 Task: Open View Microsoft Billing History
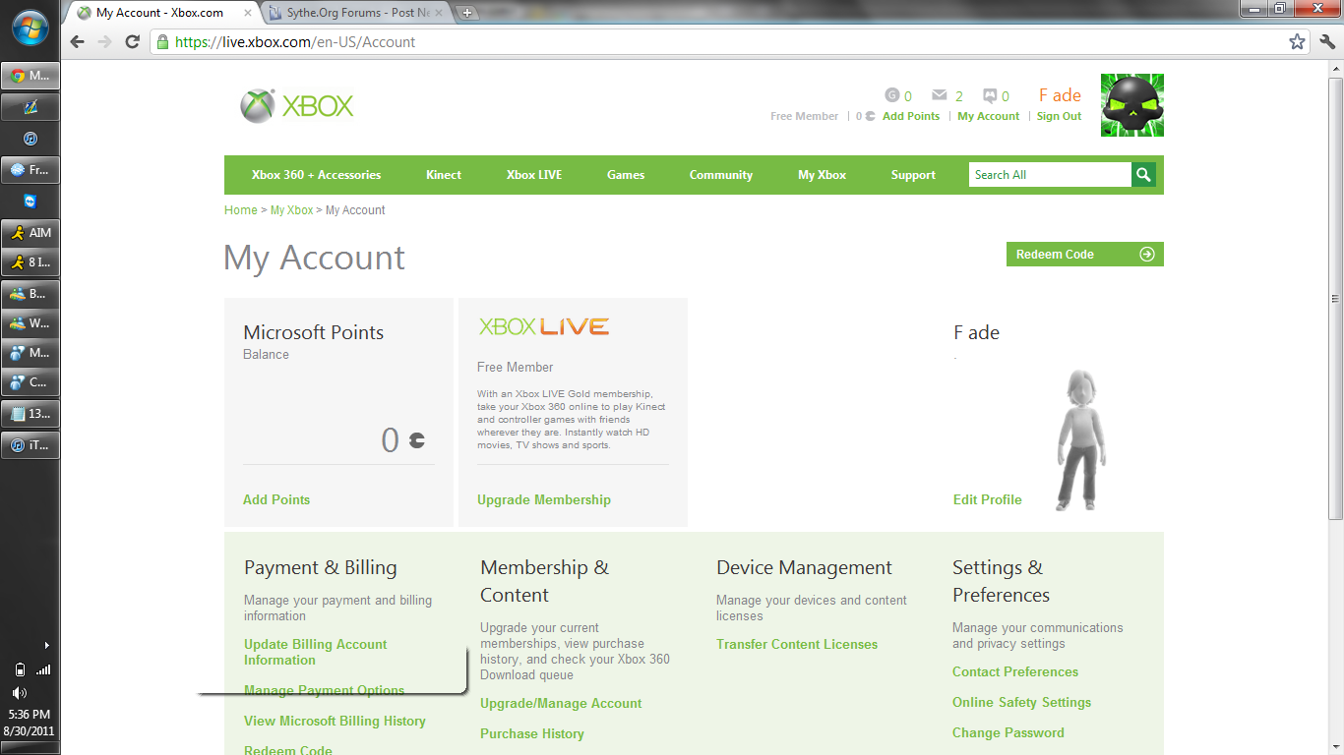click(335, 721)
